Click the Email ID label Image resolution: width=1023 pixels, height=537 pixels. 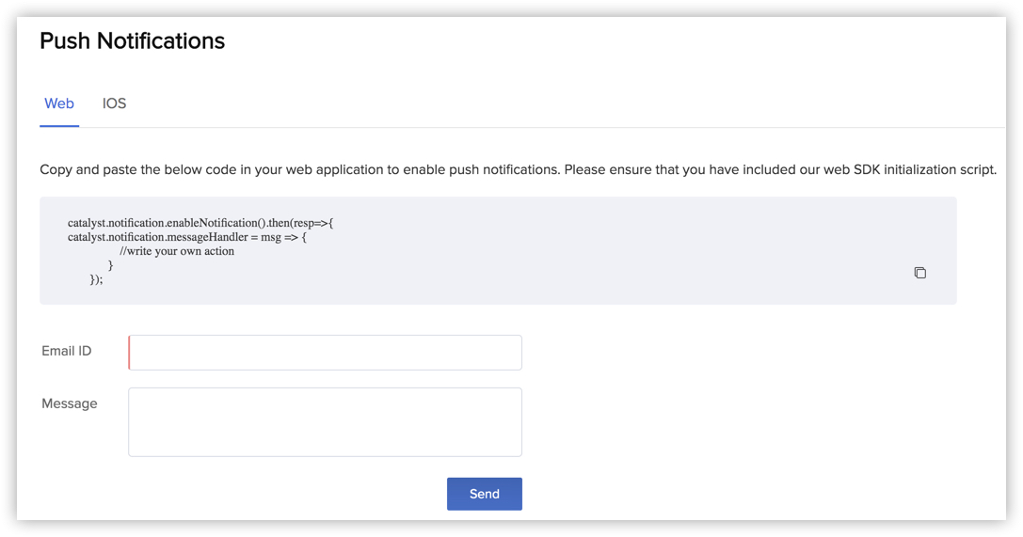pos(67,352)
